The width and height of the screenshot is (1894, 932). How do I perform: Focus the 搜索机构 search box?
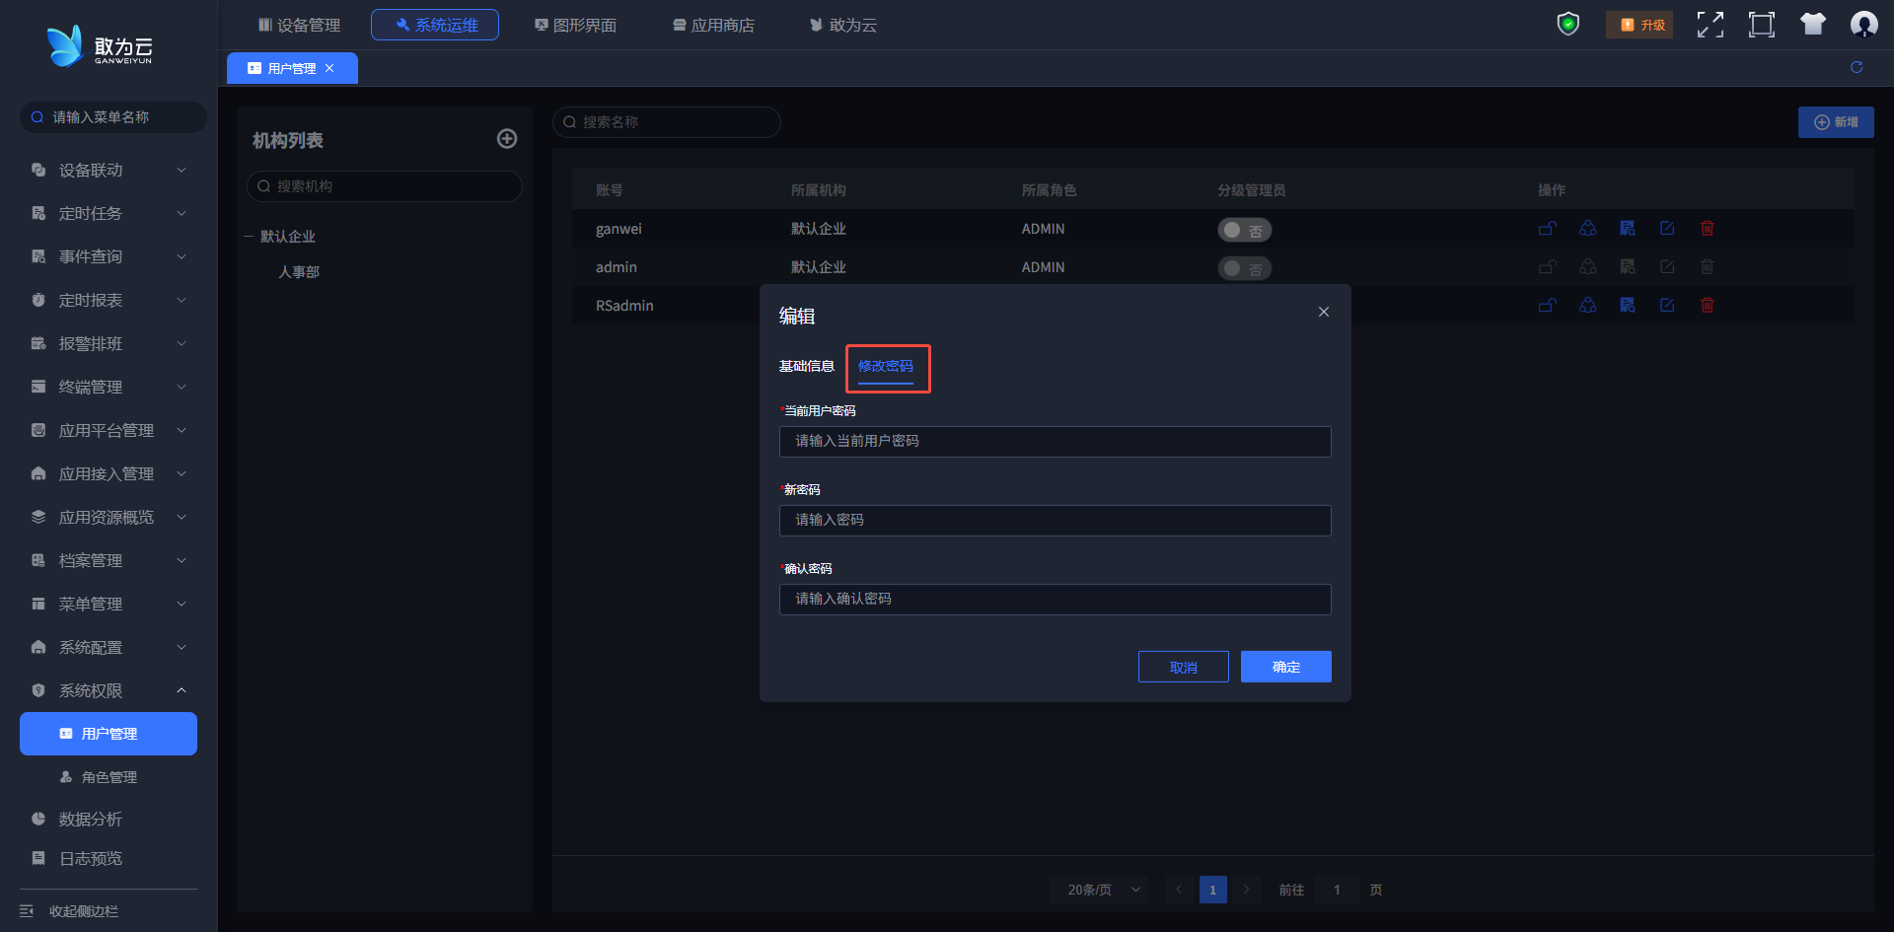pyautogui.click(x=385, y=186)
